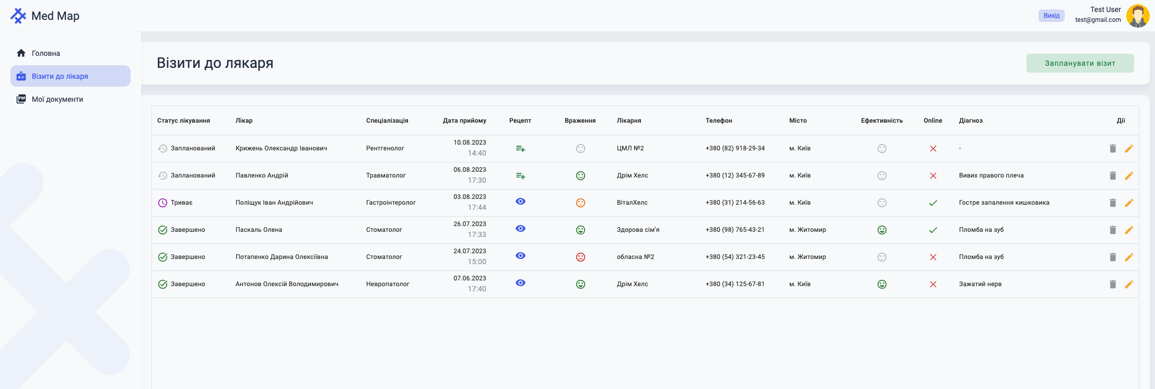This screenshot has height=389, width=1155.
Task: Click red sad face for Потапенко Дарина
Action: (x=580, y=257)
